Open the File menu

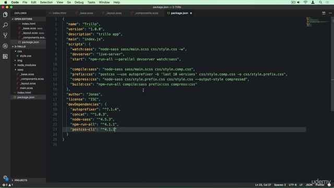25,2
